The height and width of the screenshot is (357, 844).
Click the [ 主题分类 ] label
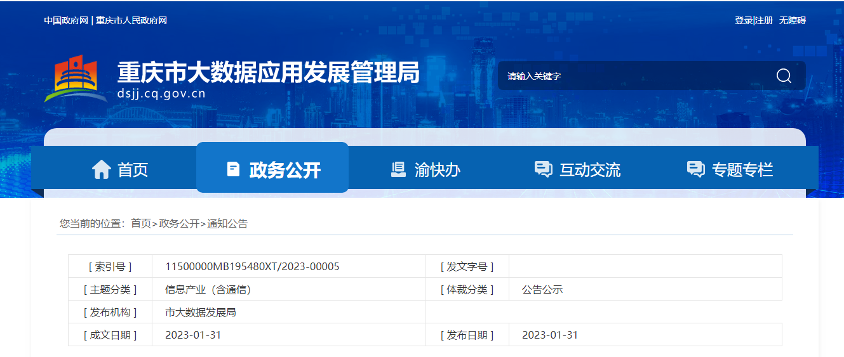(110, 289)
